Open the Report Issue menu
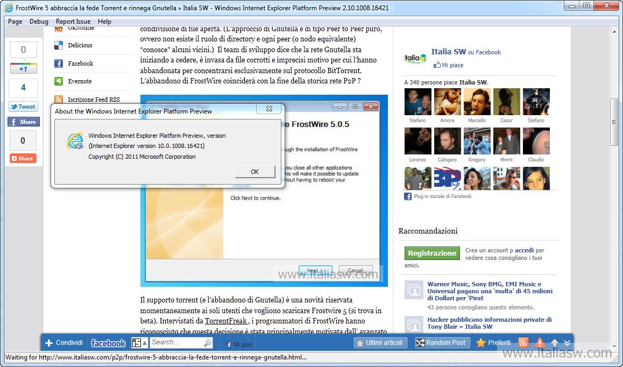Viewport: 623px width, 367px height. (x=73, y=22)
